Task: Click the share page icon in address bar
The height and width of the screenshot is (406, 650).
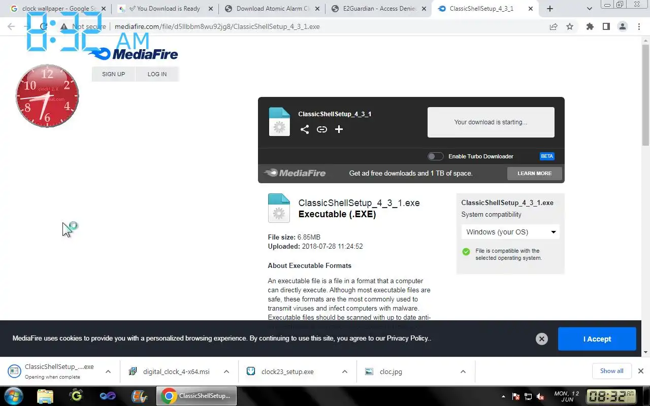Action: click(554, 27)
